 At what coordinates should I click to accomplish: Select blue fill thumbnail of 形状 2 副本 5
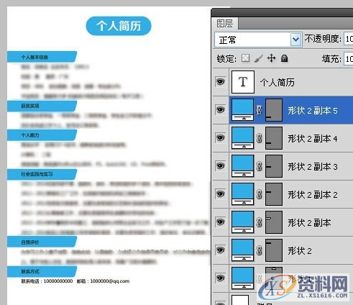click(242, 110)
